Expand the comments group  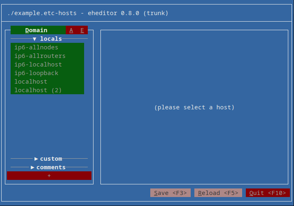48,167
